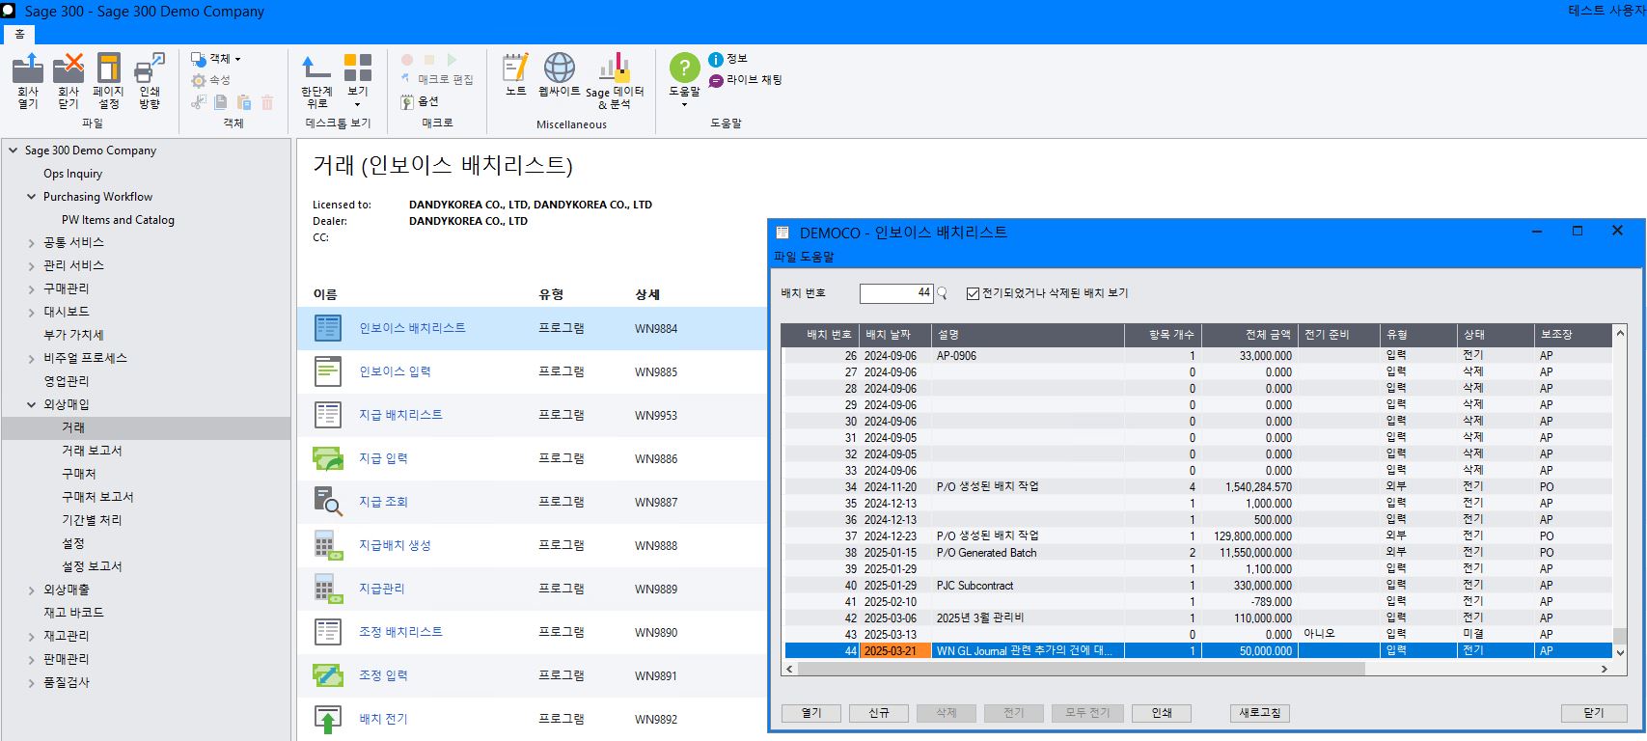Click the 상태 column header
The height and width of the screenshot is (741, 1647).
point(1496,335)
